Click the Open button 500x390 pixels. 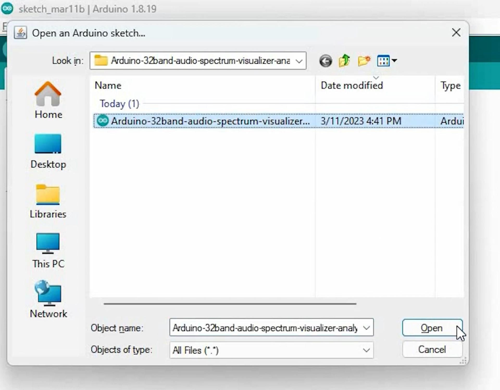432,328
